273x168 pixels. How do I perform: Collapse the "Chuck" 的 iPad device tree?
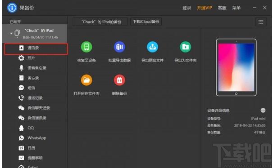point(11,33)
